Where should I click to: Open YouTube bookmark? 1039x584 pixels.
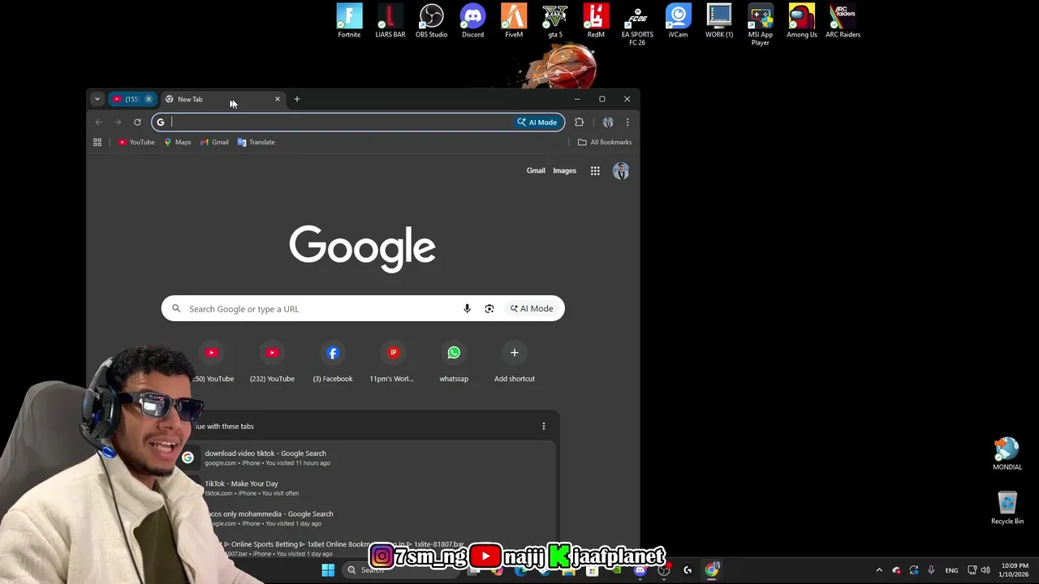(136, 142)
